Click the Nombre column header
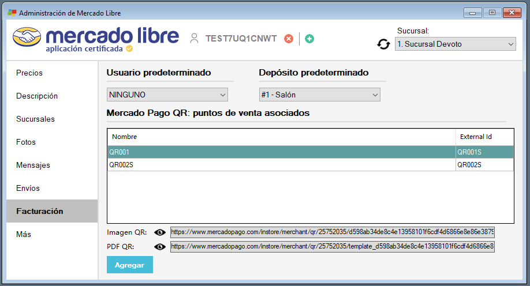This screenshot has height=286, width=530. click(x=282, y=137)
